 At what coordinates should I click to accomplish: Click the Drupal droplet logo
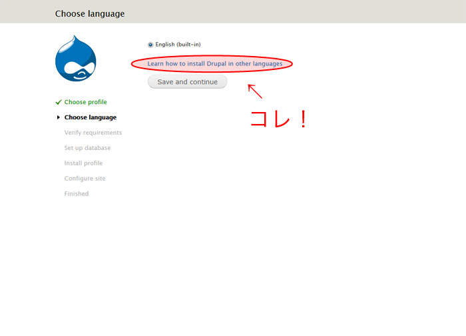(75, 59)
